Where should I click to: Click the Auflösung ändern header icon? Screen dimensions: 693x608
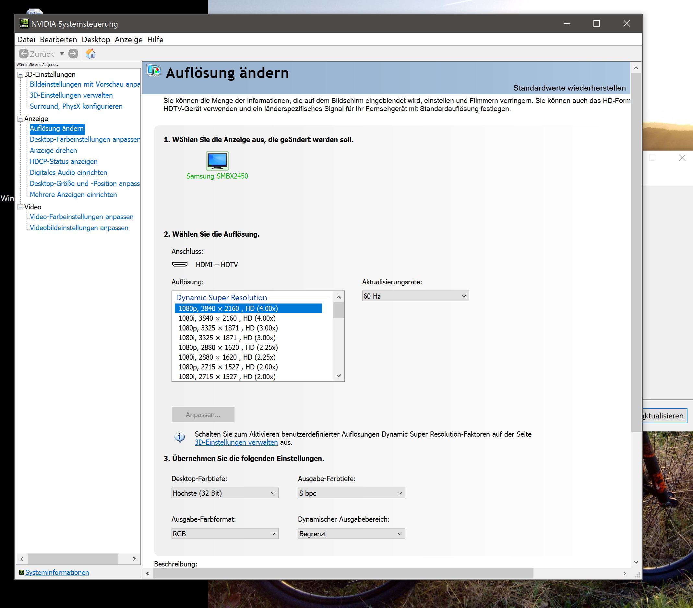click(154, 70)
